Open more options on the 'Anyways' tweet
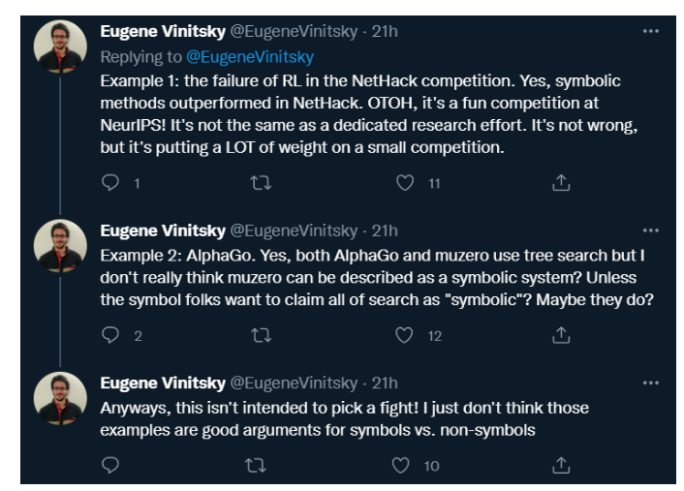 [x=650, y=383]
